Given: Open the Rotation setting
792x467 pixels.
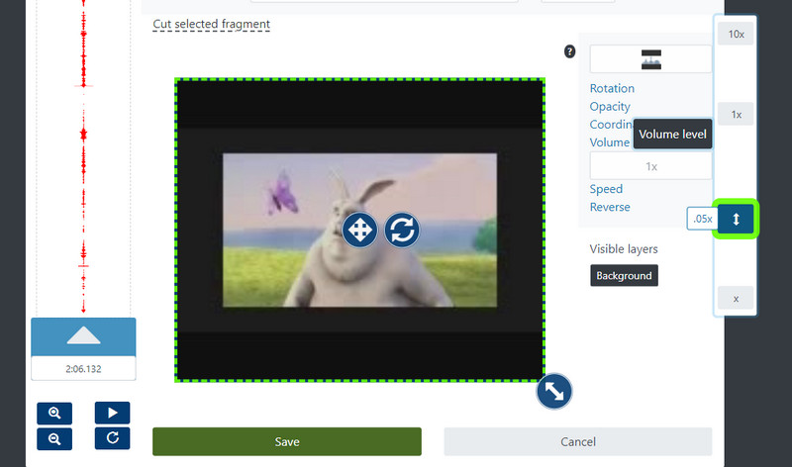Looking at the screenshot, I should pyautogui.click(x=612, y=89).
